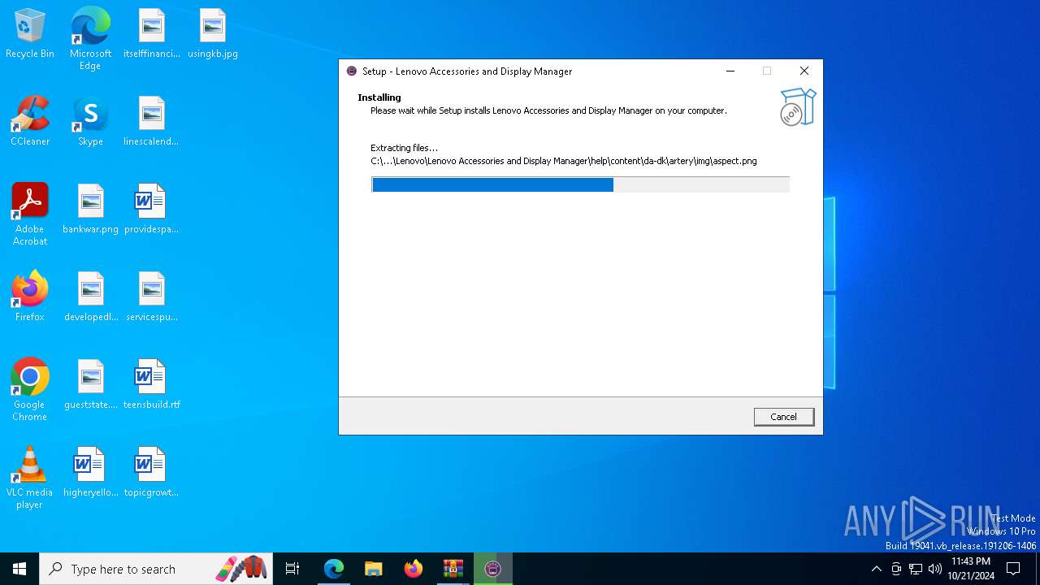
Task: Open Firefox desktop shortcut
Action: click(x=30, y=297)
